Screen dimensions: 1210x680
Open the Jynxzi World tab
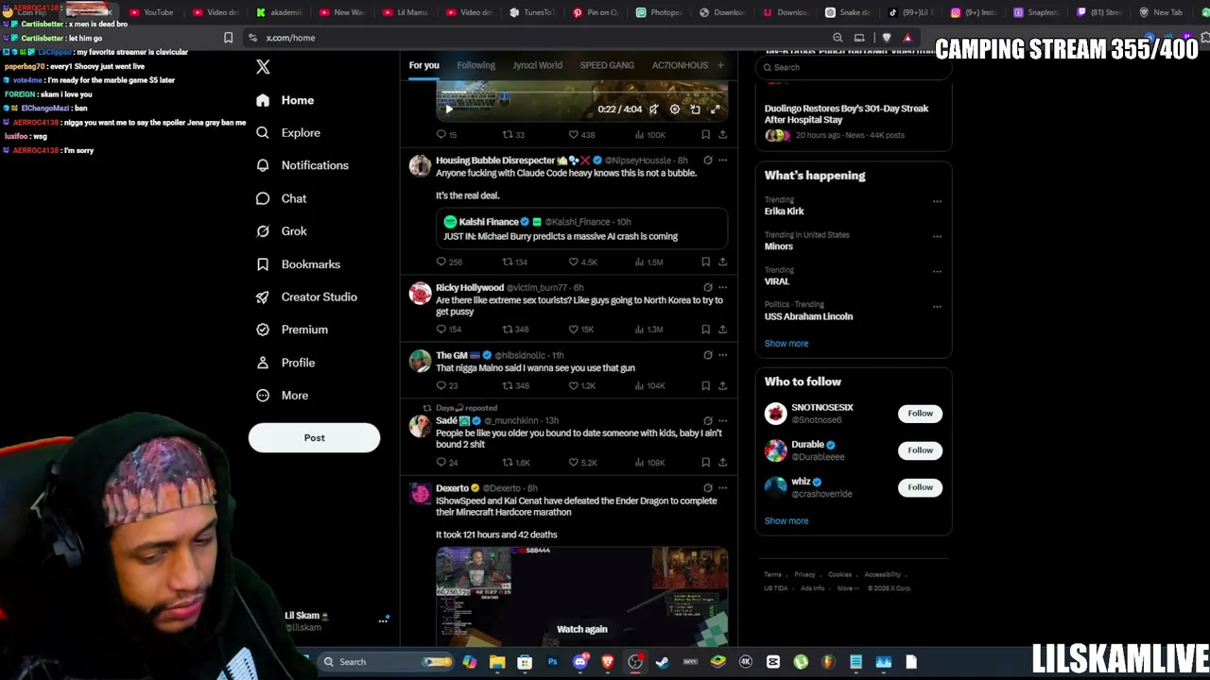(537, 65)
